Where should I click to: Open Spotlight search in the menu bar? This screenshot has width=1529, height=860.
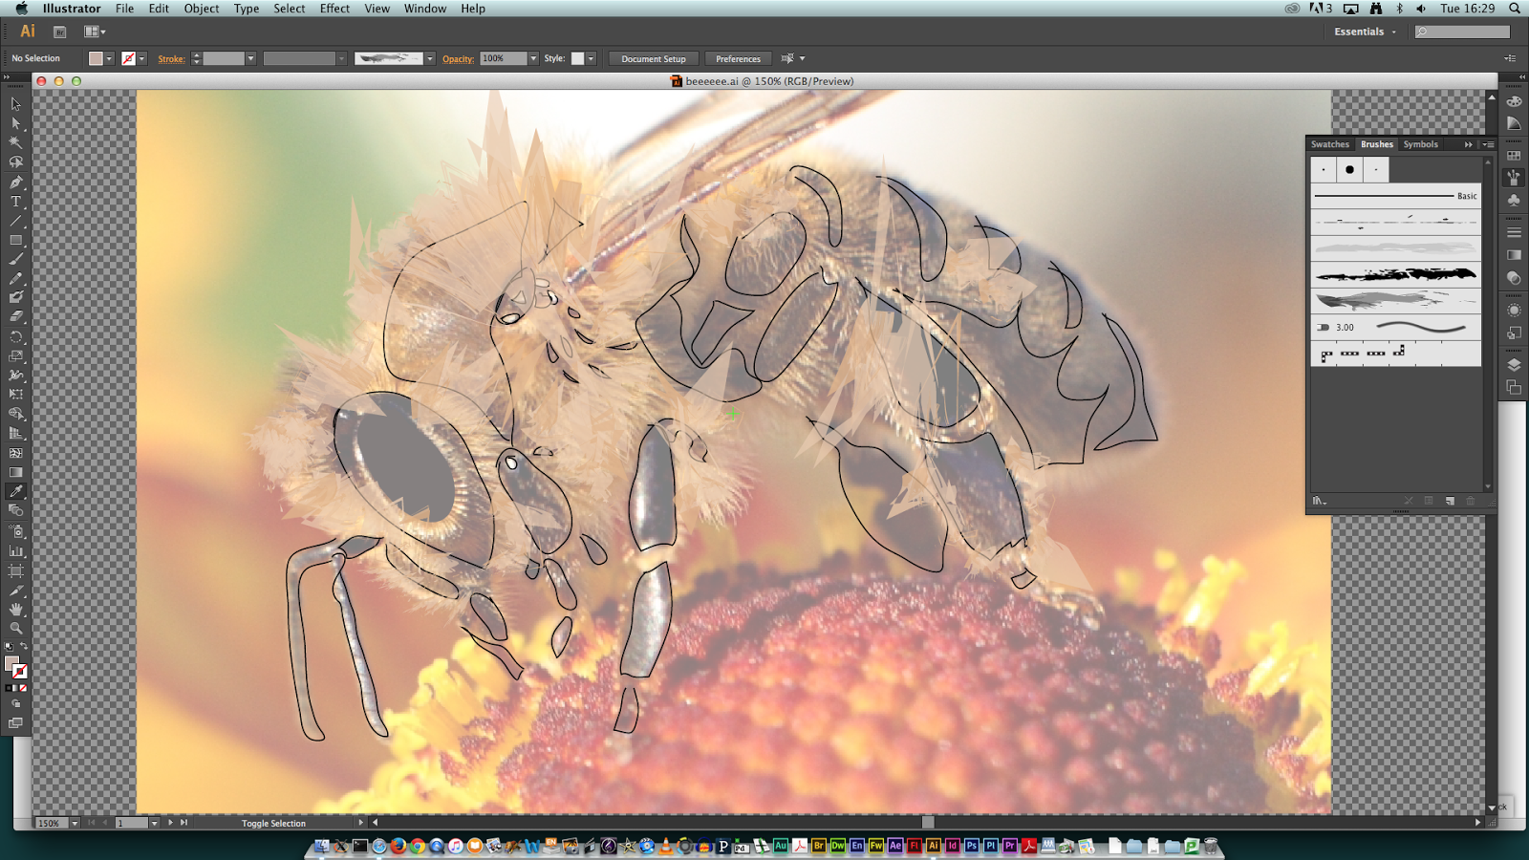(1515, 9)
